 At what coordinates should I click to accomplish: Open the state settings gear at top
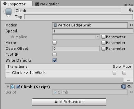(x=131, y=10)
